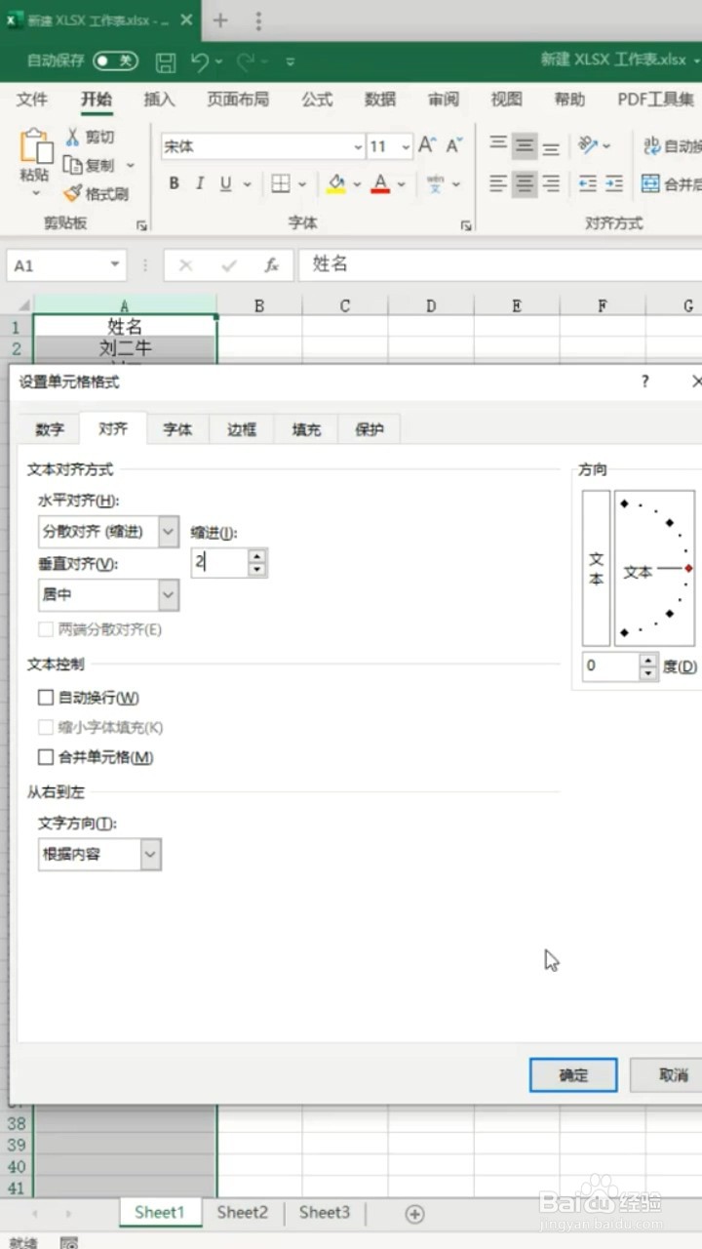Open the 填充 tab in dialog
The height and width of the screenshot is (1249, 702).
coord(306,429)
